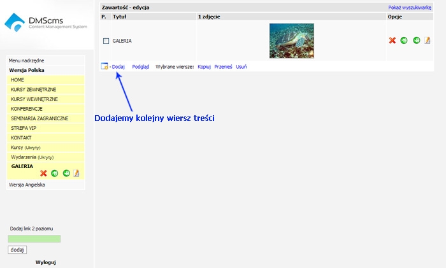Click Wyloguj to log out
446x268 pixels.
point(45,262)
